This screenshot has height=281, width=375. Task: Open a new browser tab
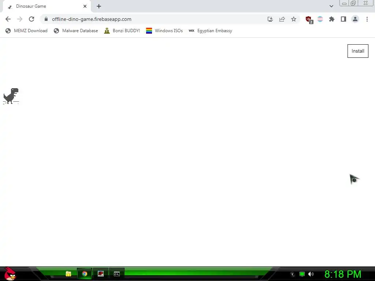(99, 6)
